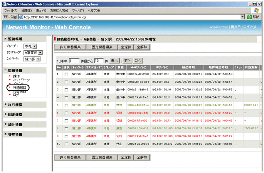This screenshot has width=264, height=173.
Task: Tick the checkbox in row 5
Action: (x=67, y=105)
